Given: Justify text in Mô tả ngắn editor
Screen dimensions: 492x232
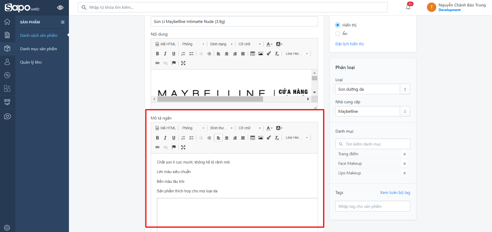Looking at the screenshot, I should coord(243,138).
